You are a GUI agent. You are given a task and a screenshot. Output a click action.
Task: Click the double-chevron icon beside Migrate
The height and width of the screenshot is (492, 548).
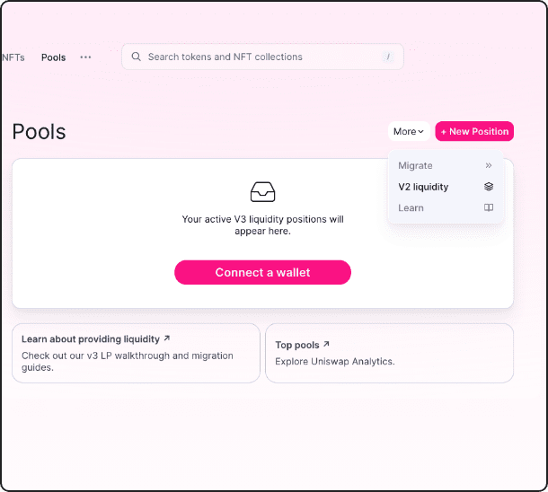[489, 165]
